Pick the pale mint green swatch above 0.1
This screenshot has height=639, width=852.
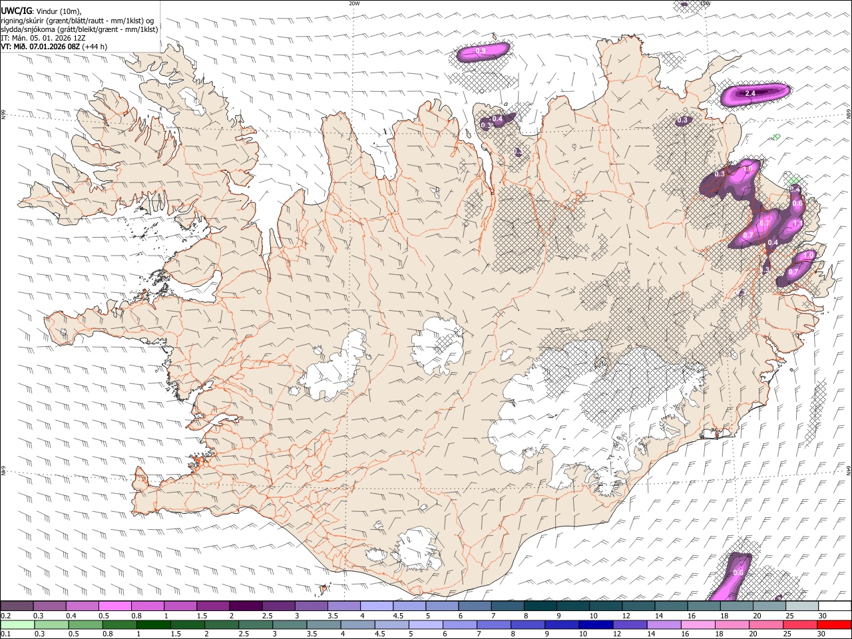point(18,624)
